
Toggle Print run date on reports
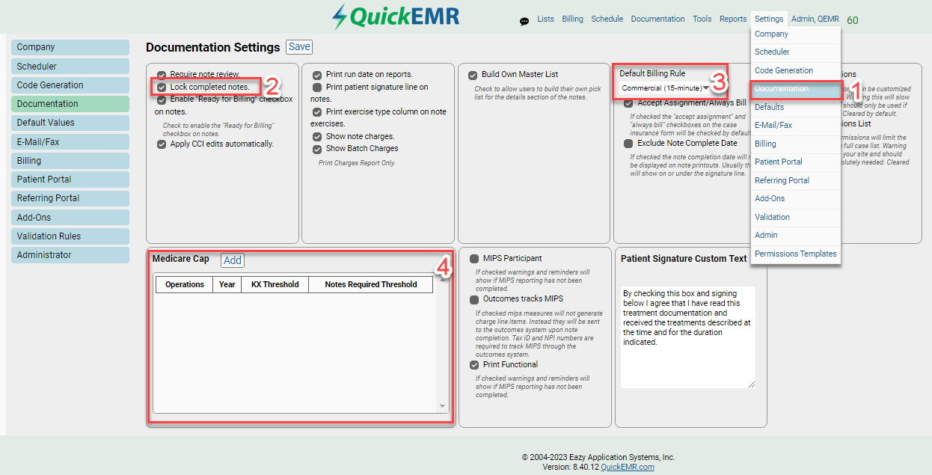pyautogui.click(x=317, y=75)
